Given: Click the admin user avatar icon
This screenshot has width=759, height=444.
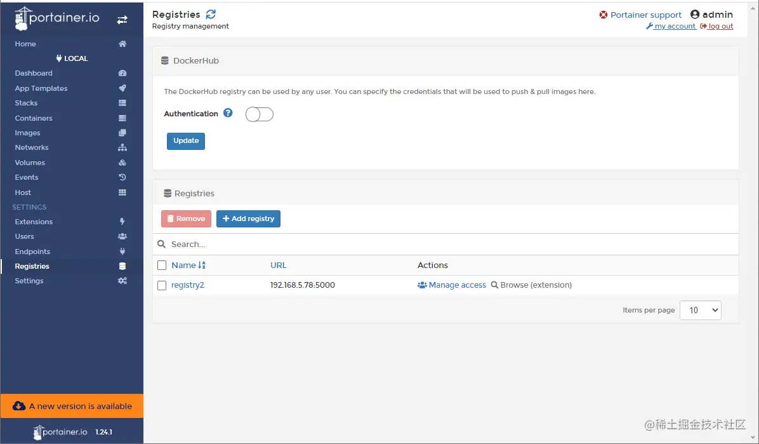Looking at the screenshot, I should [x=695, y=15].
